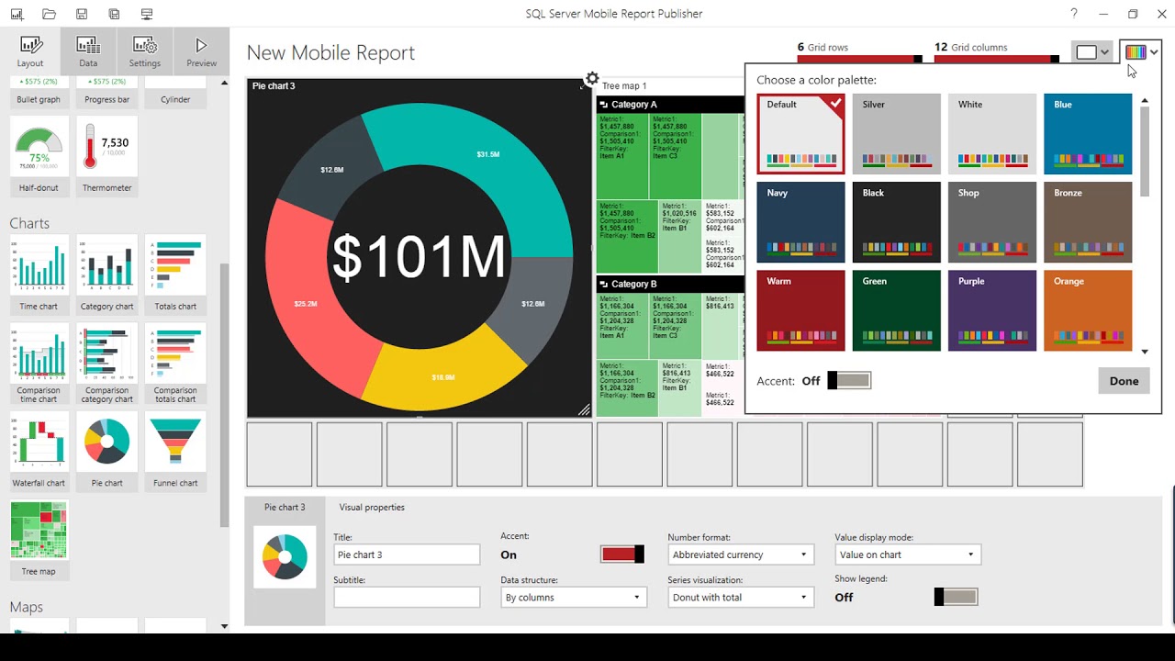Switch to the Layout tab
This screenshot has width=1175, height=661.
[x=29, y=52]
